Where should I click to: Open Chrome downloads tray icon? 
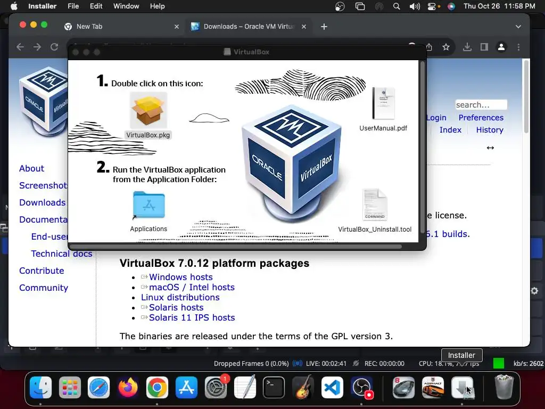[467, 47]
